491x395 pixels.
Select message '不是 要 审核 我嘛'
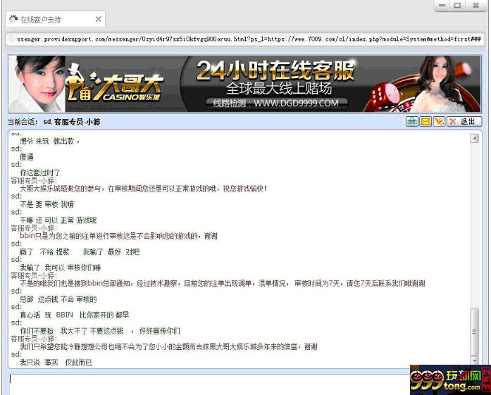click(x=47, y=204)
